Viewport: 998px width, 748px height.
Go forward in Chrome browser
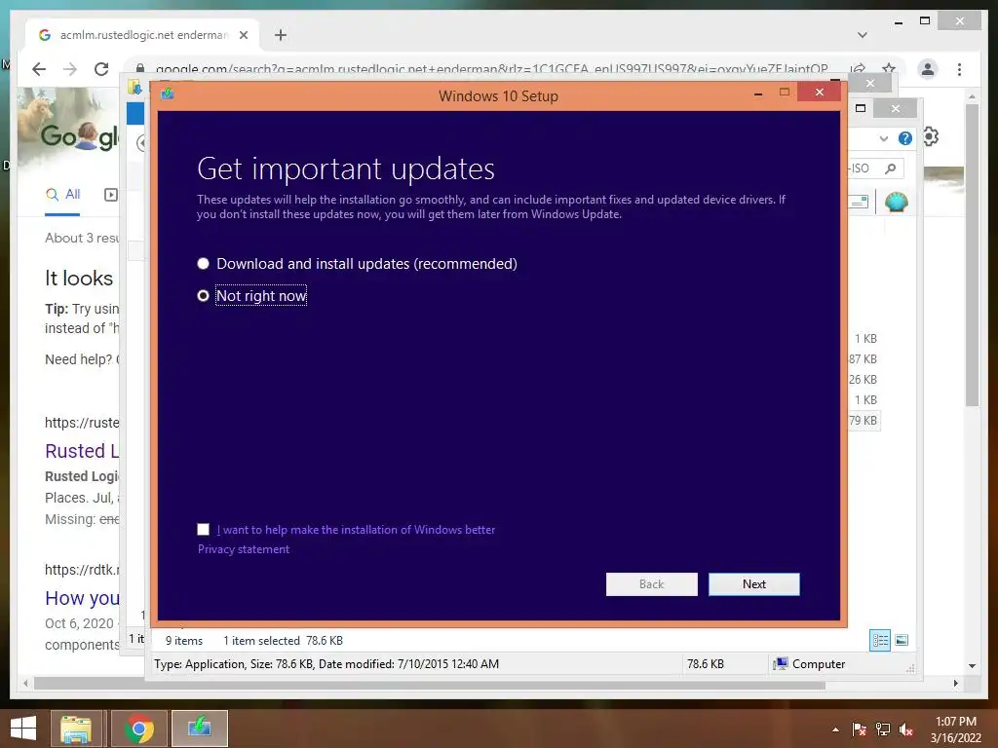(x=70, y=69)
